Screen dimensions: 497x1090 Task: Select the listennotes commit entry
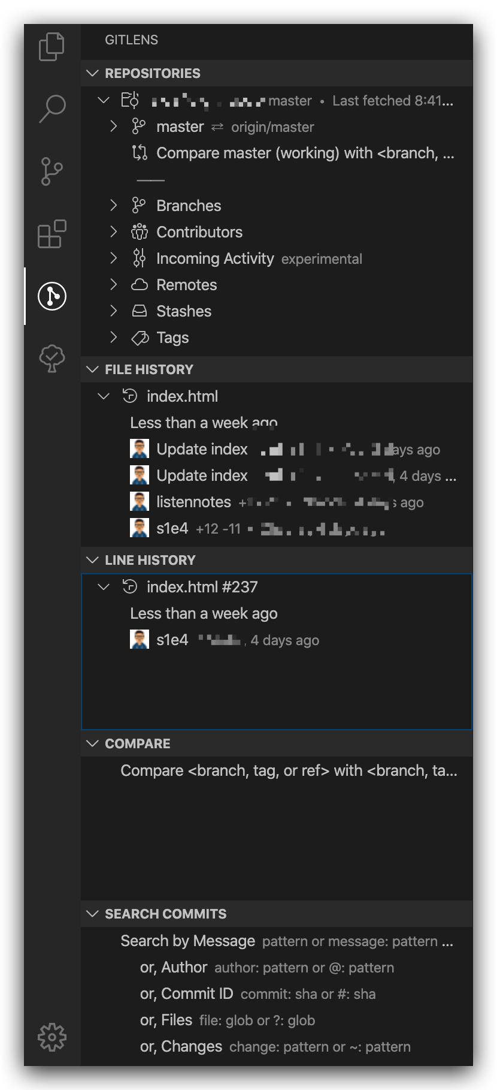tap(185, 502)
